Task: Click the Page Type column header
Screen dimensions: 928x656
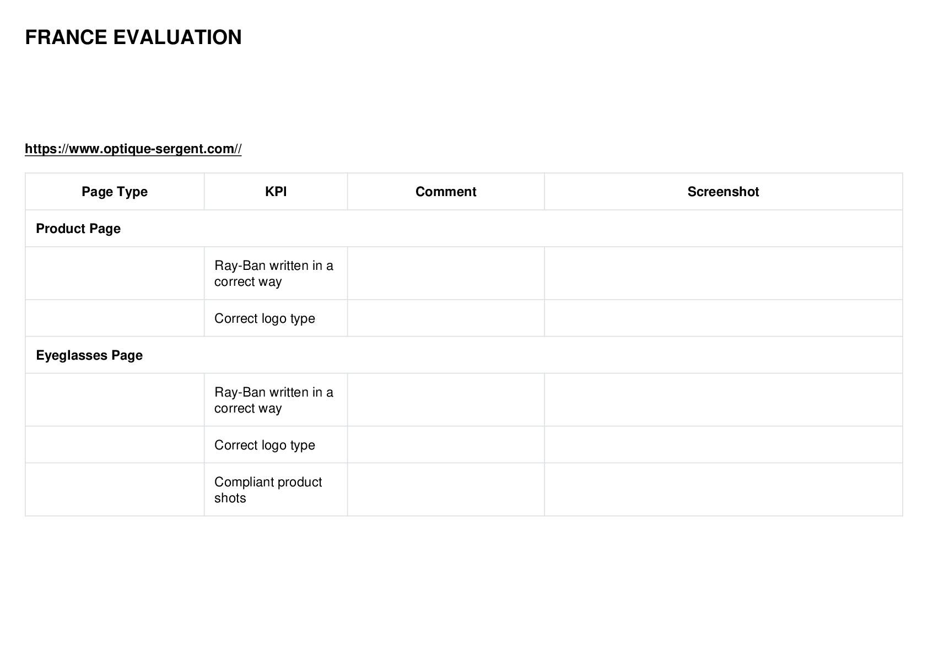Action: (x=115, y=192)
